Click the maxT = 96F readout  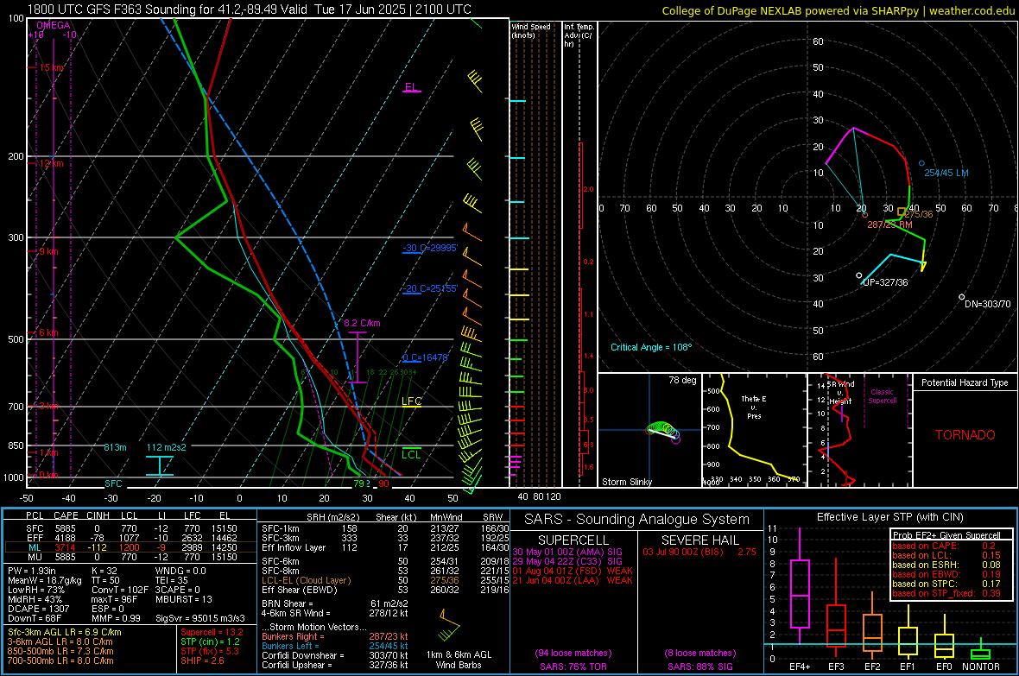[114, 599]
